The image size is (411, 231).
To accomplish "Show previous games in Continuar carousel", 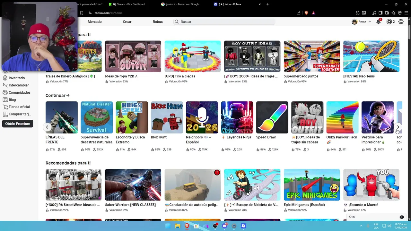I will [47, 127].
